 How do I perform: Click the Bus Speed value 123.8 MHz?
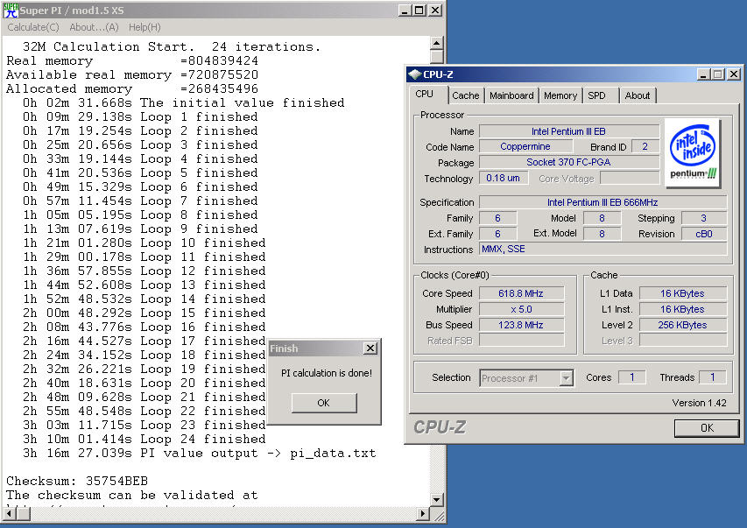521,325
